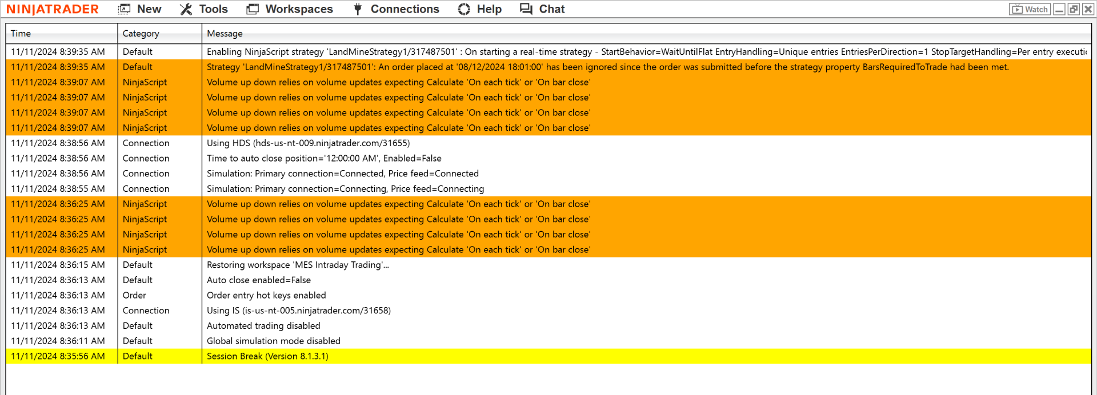
Task: Click timestamp '11/11/2024 8:36:11 AM'
Action: [58, 341]
